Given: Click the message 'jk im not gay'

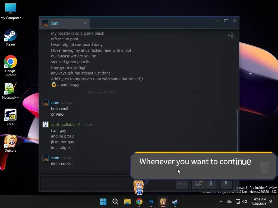Looking at the screenshot, I should pyautogui.click(x=62, y=142).
